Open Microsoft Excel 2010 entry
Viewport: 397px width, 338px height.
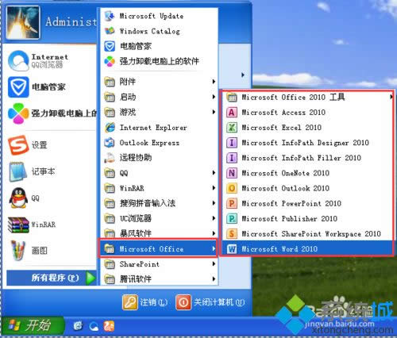(x=307, y=128)
